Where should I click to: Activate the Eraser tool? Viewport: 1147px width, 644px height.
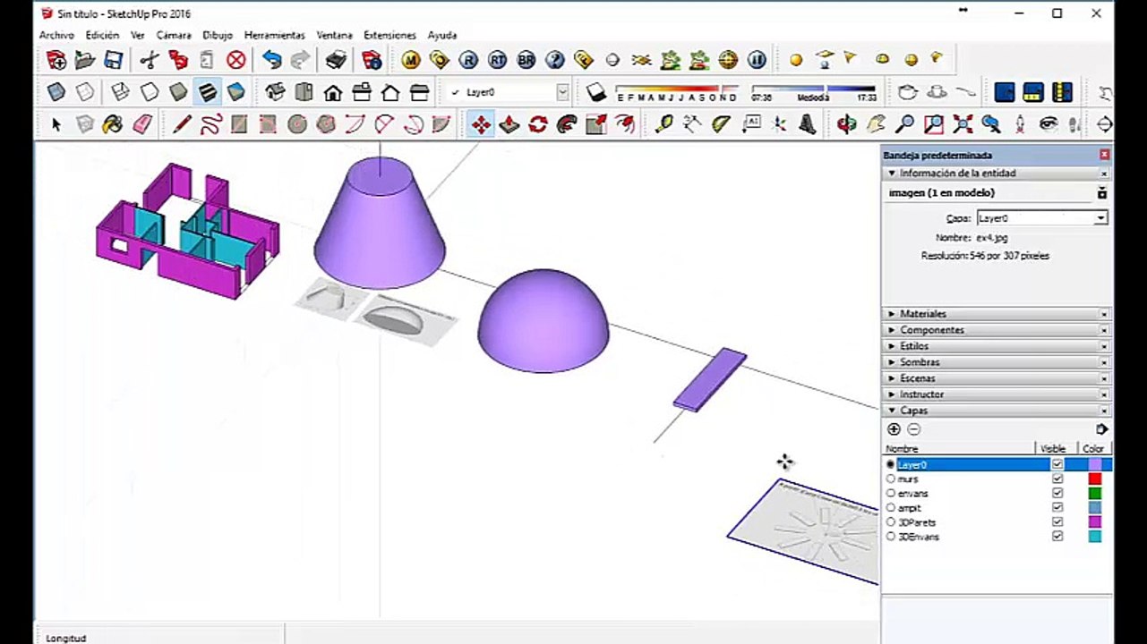click(x=142, y=124)
